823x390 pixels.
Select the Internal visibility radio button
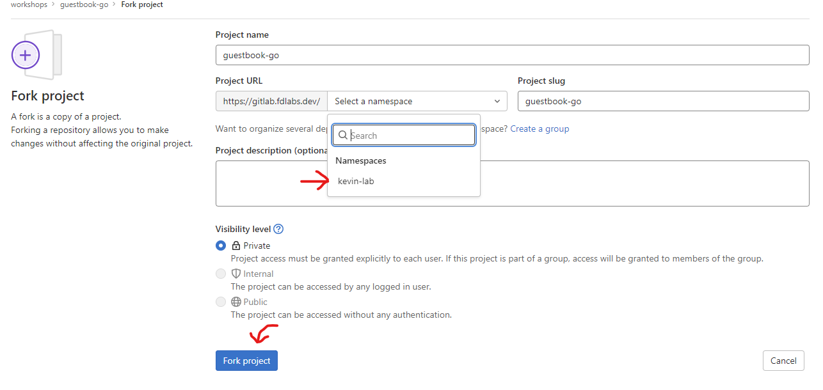tap(221, 274)
